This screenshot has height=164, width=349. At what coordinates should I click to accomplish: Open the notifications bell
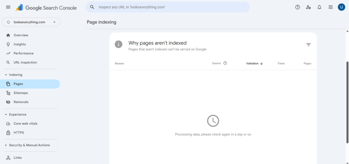click(319, 7)
